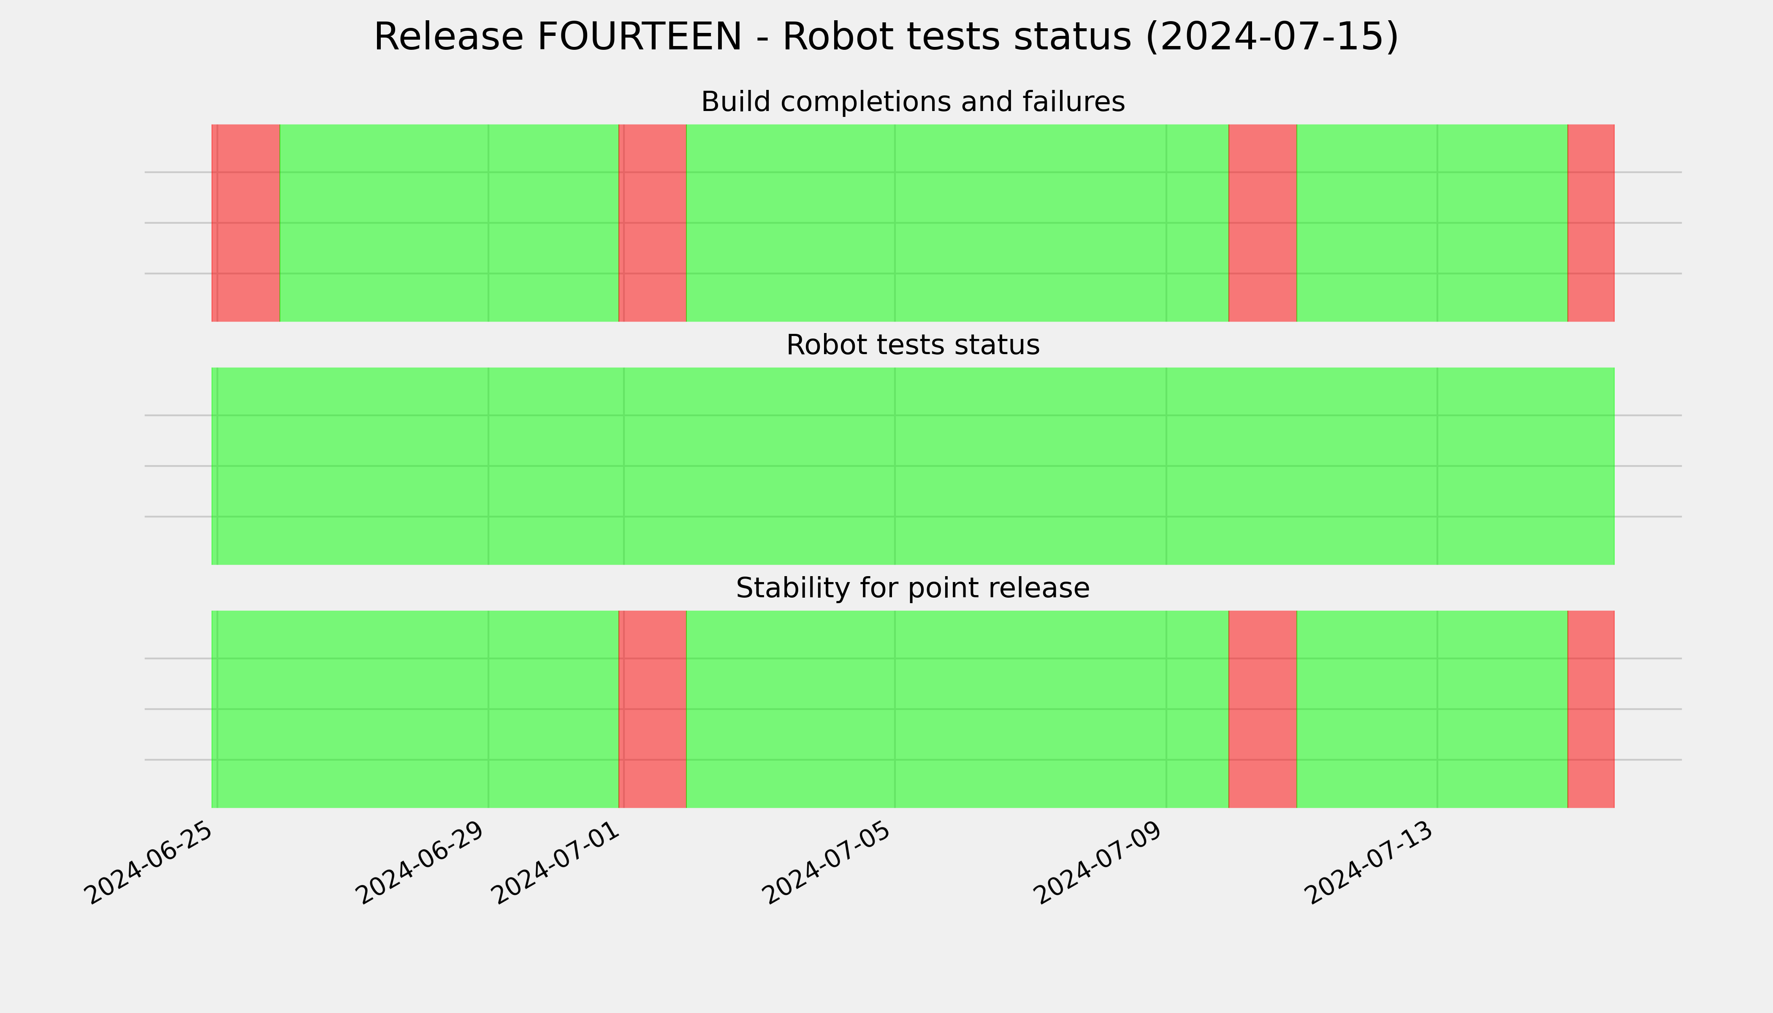The width and height of the screenshot is (1773, 1013).
Task: Click the main chart title text
Action: (x=886, y=37)
